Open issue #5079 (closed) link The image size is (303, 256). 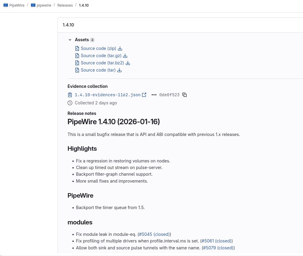218,248
